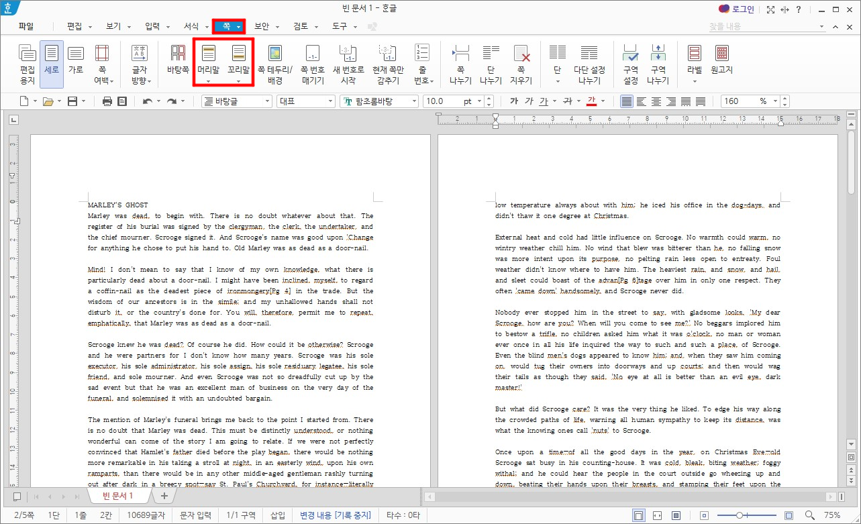Apply left paragraph alignment

tap(642, 101)
